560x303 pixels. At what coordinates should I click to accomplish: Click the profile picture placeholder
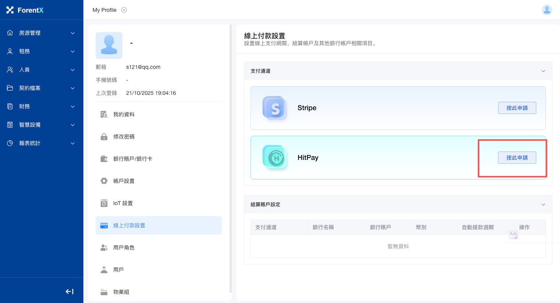pos(109,46)
